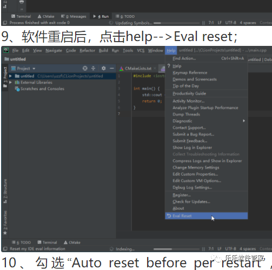Open the View menu
Viewport: 272px width, 270px height.
click(x=37, y=51)
